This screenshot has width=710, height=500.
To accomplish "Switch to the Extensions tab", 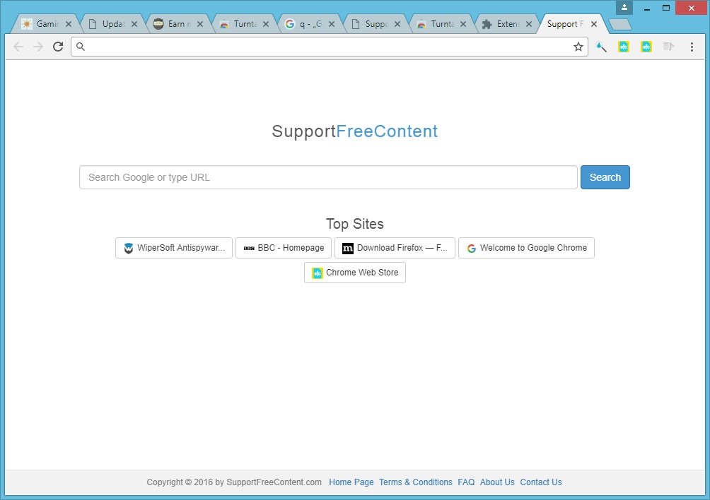I will 504,24.
